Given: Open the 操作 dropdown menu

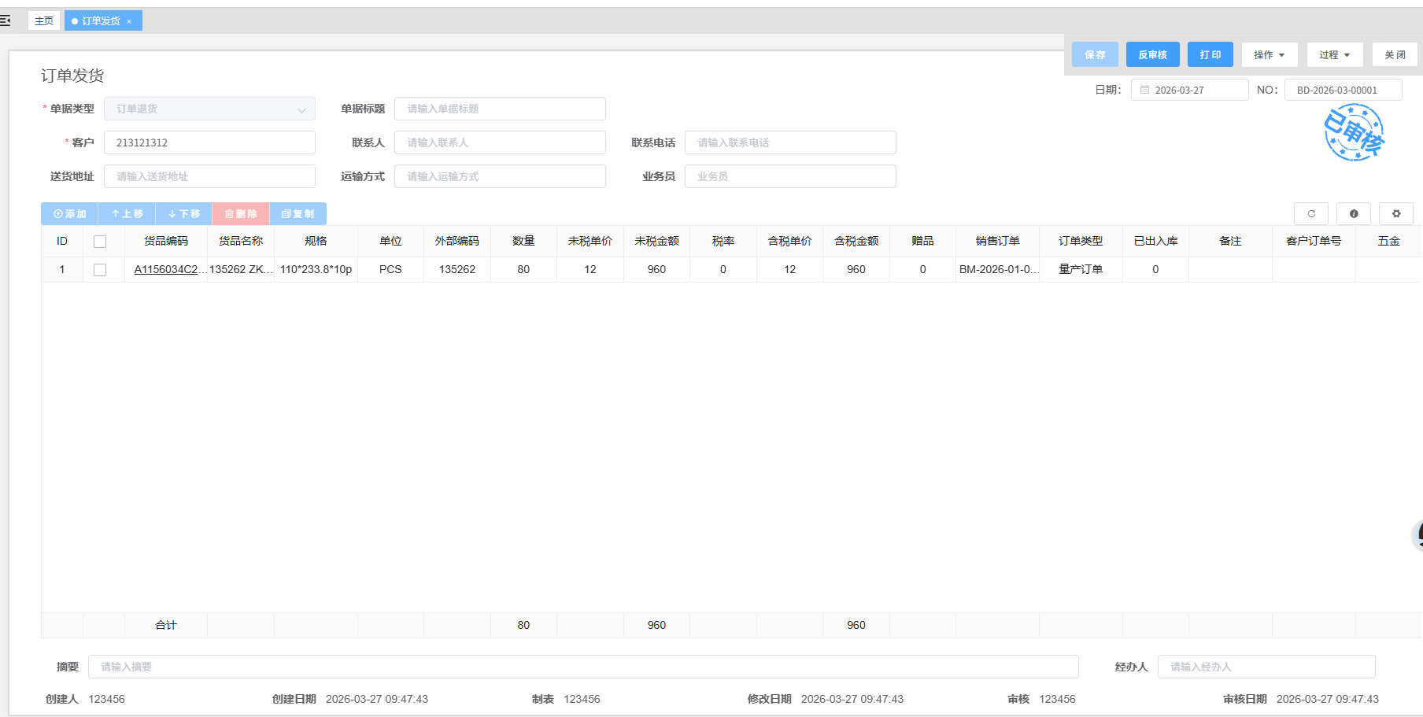Looking at the screenshot, I should click(1269, 54).
